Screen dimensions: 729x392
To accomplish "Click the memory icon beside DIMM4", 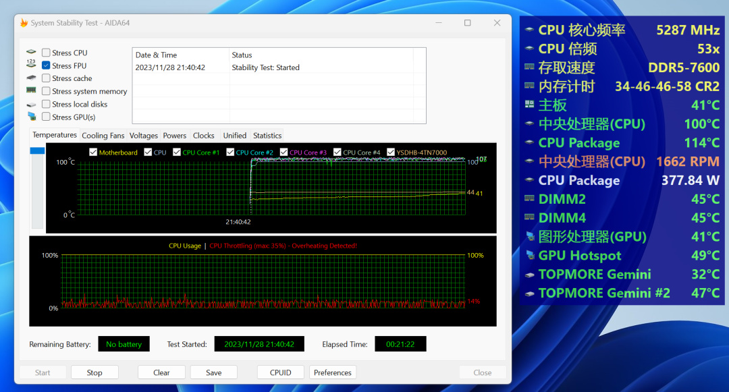I will pos(529,217).
